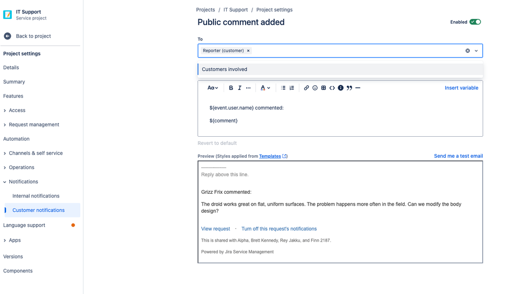Click the Back to project arrow icon
Viewport: 513px width, 294px height.
pyautogui.click(x=8, y=36)
